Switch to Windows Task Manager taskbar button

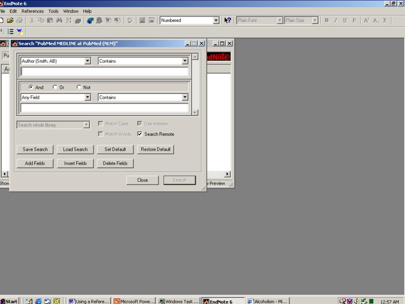pyautogui.click(x=179, y=301)
